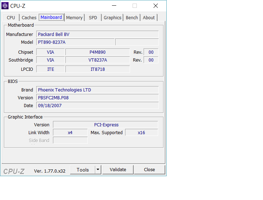The image size is (263, 200).
Task: Go to the SPD tab
Action: click(x=93, y=18)
